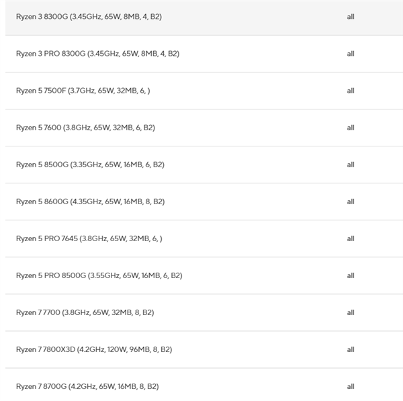Image resolution: width=403 pixels, height=401 pixels.
Task: Select "all" value next to Ryzen 5 7600
Action: coord(351,128)
